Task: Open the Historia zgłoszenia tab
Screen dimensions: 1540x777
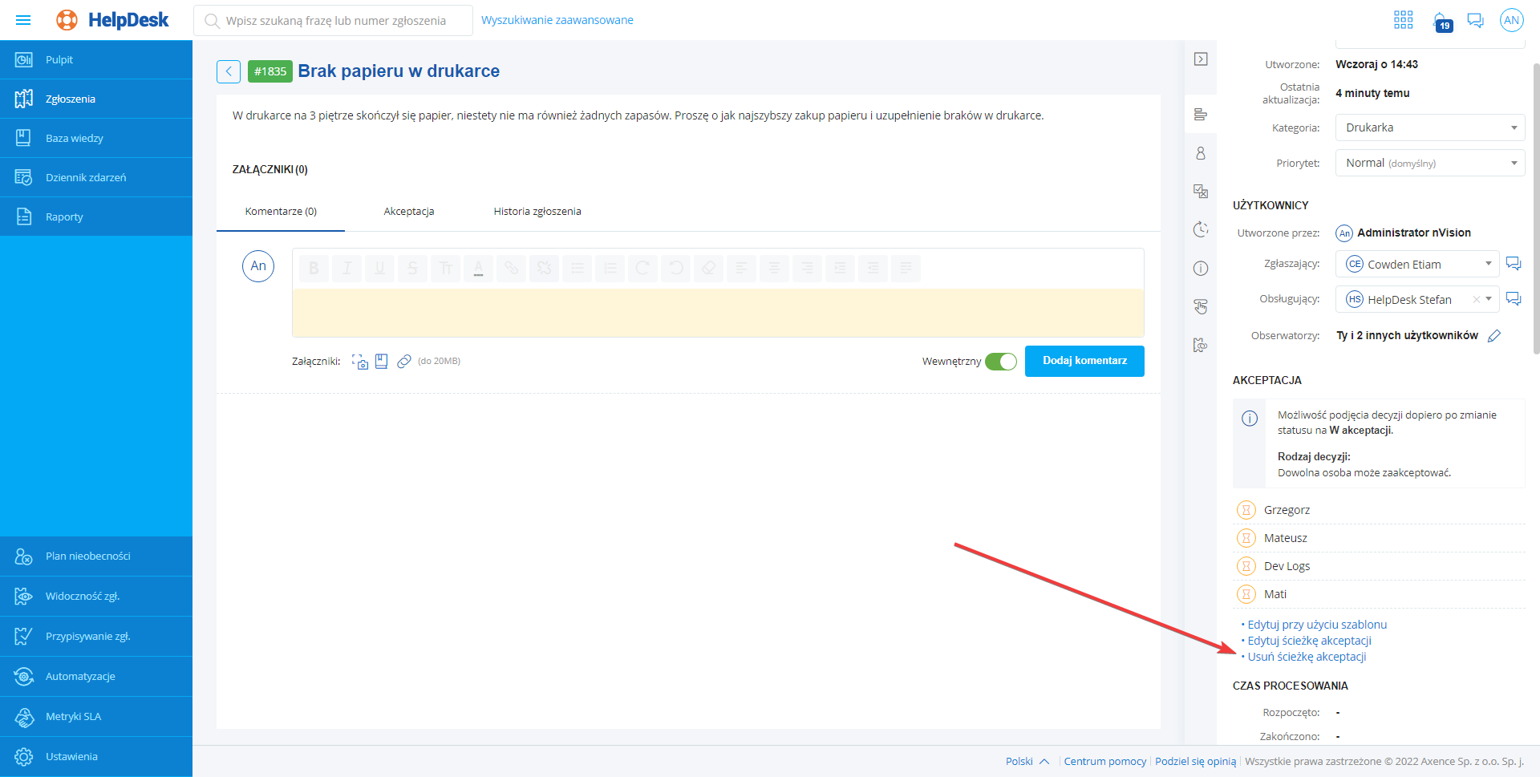Action: [537, 212]
